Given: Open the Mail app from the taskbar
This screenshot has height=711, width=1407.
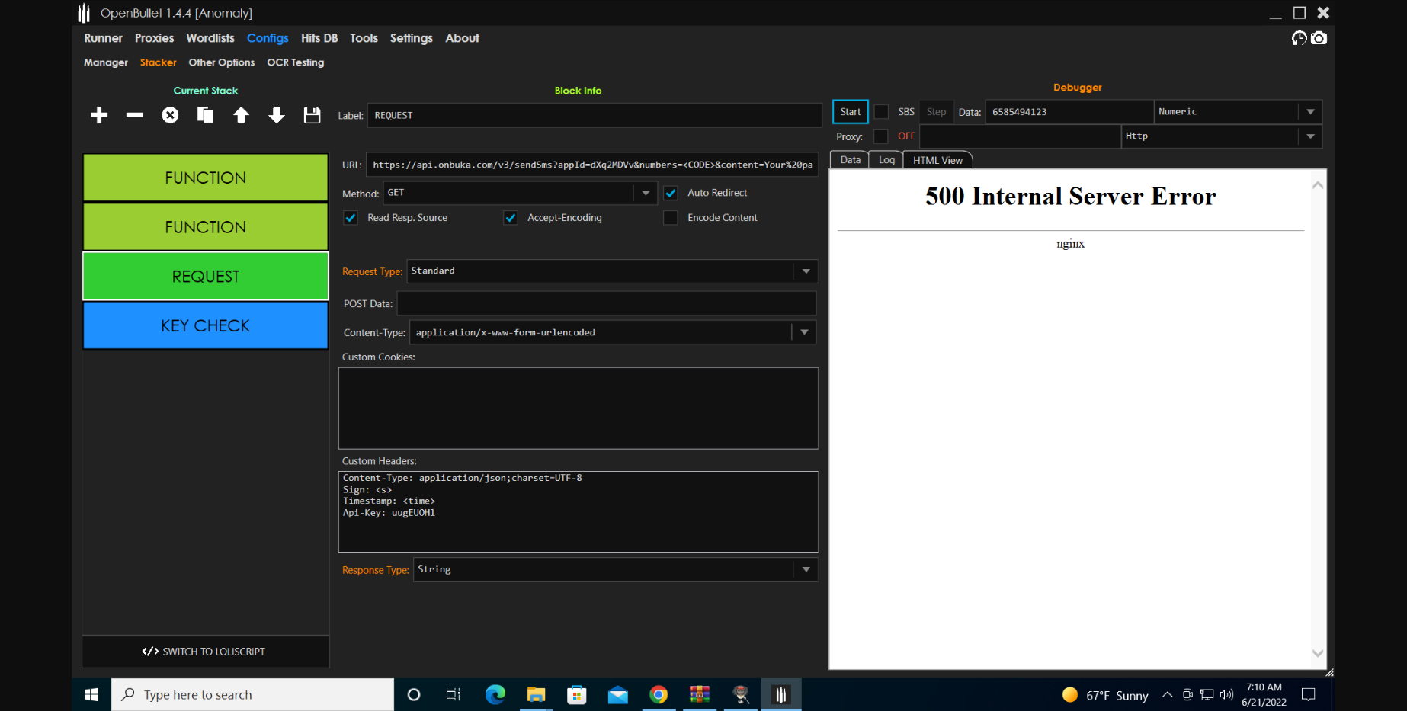Looking at the screenshot, I should click(618, 694).
